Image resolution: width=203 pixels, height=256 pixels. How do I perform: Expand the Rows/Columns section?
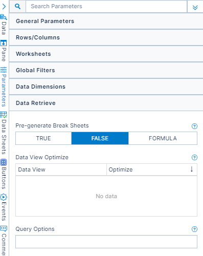coord(106,37)
